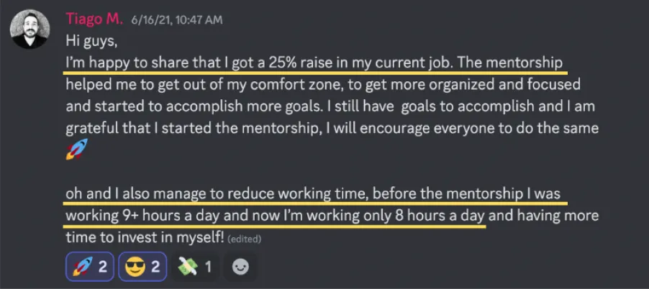Click the "Hi guys," greeting line

coord(91,41)
